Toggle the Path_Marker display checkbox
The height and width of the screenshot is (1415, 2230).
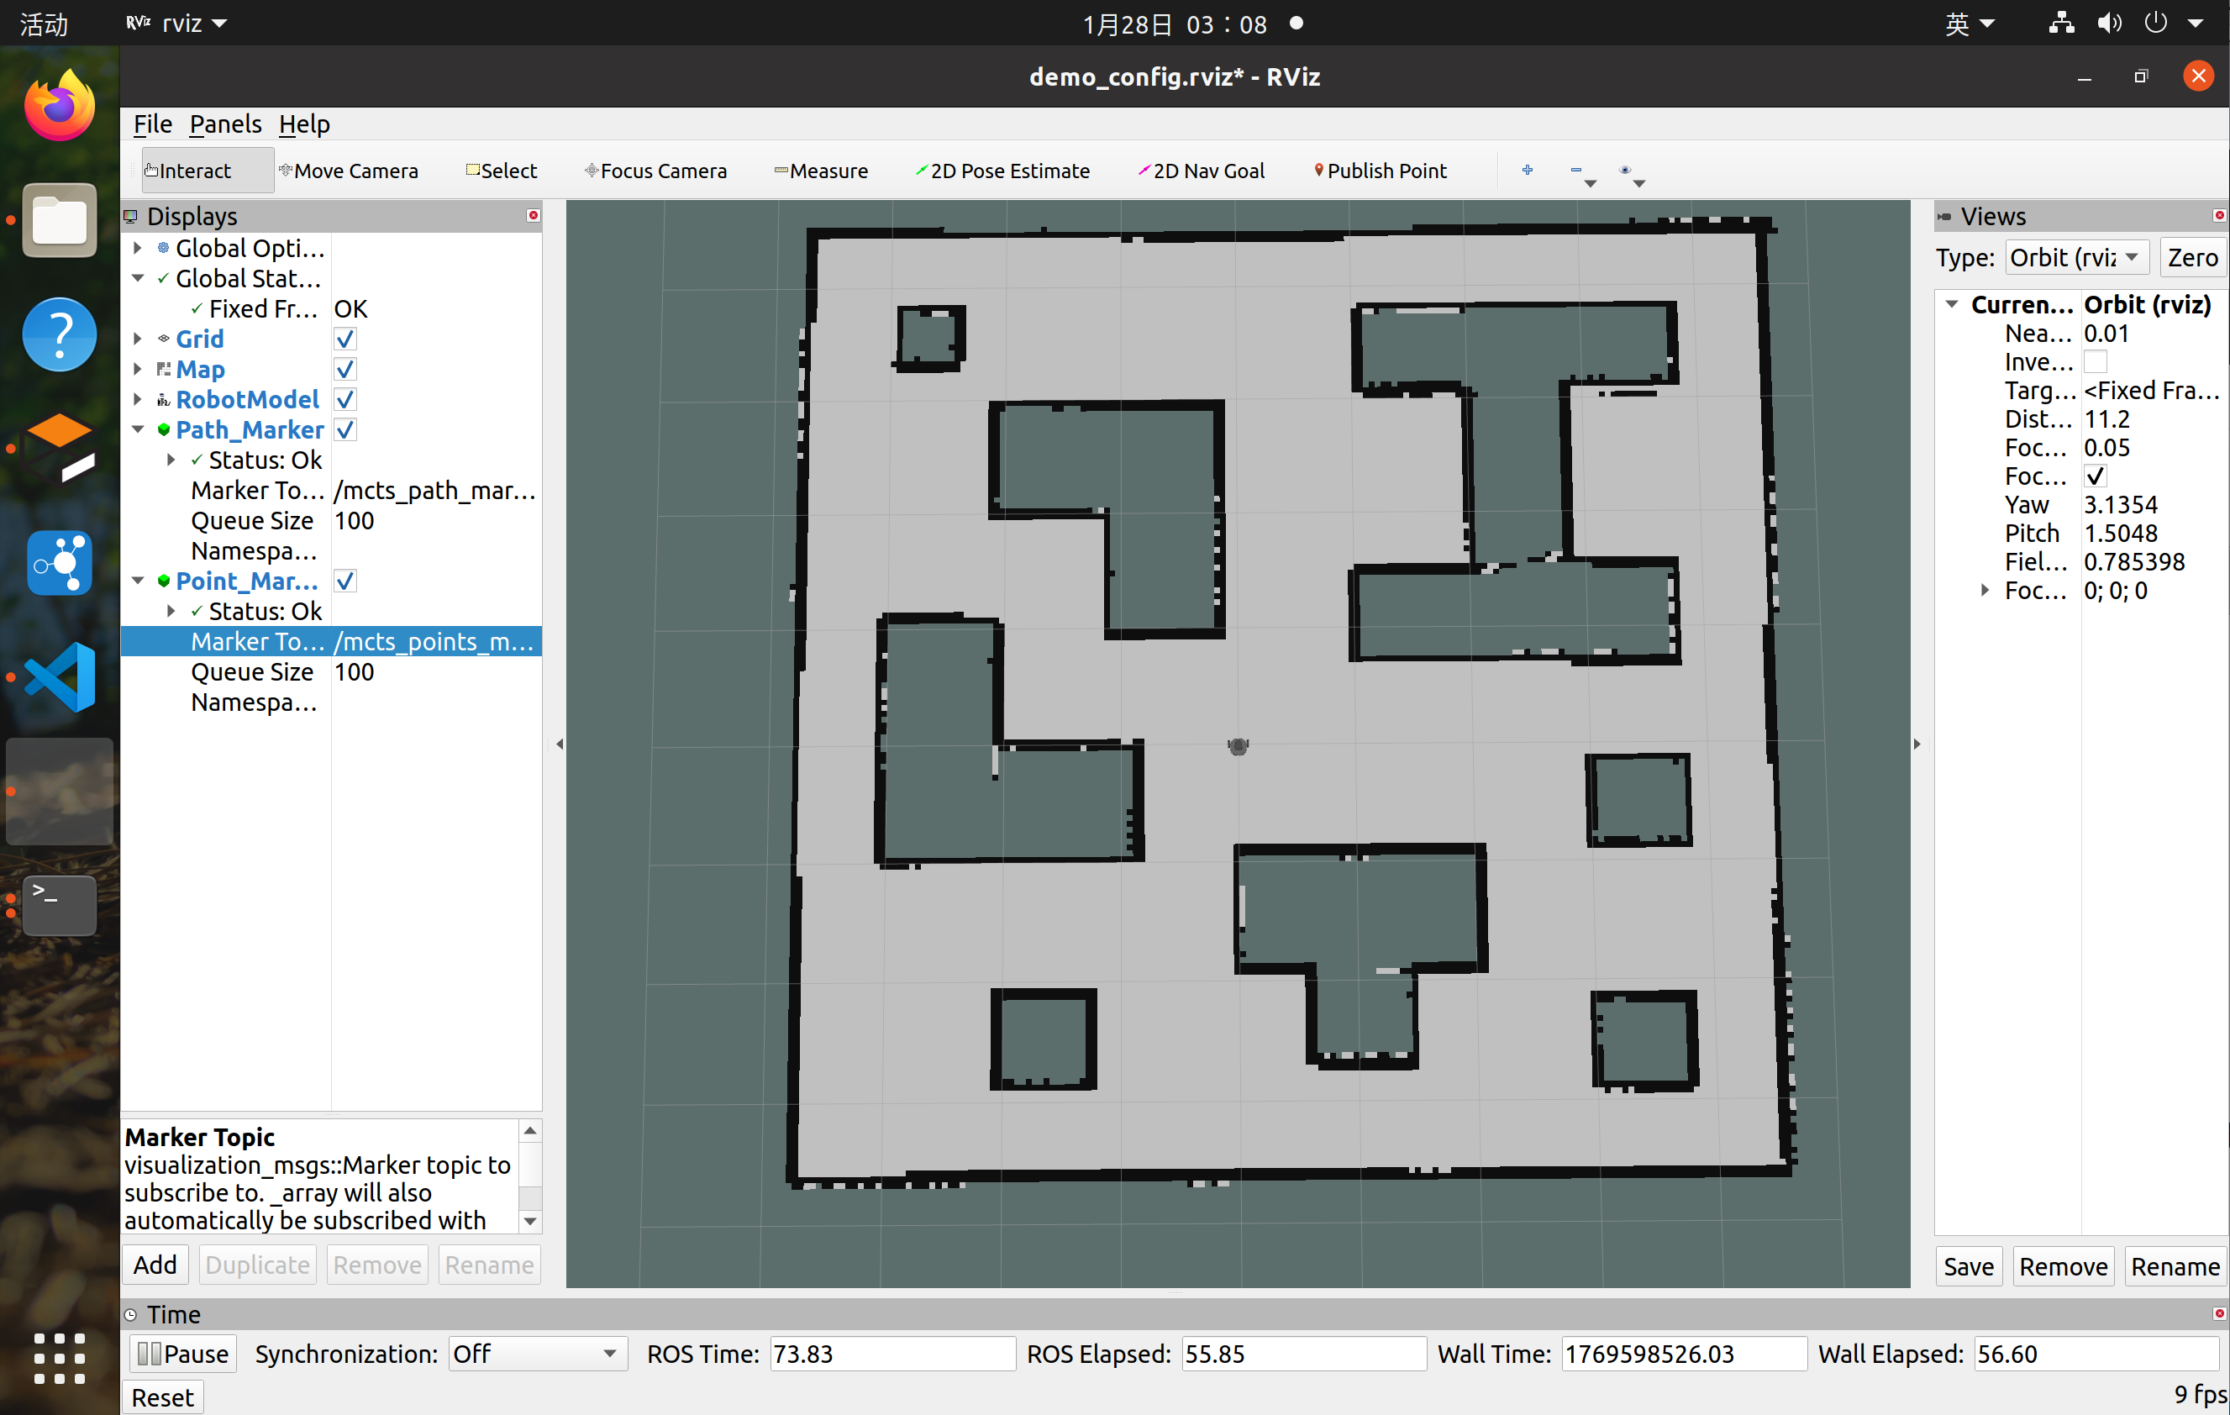click(344, 429)
